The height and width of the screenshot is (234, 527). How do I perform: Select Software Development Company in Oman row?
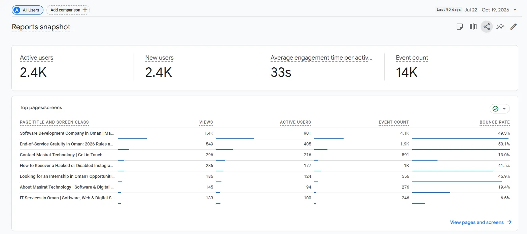click(265, 133)
